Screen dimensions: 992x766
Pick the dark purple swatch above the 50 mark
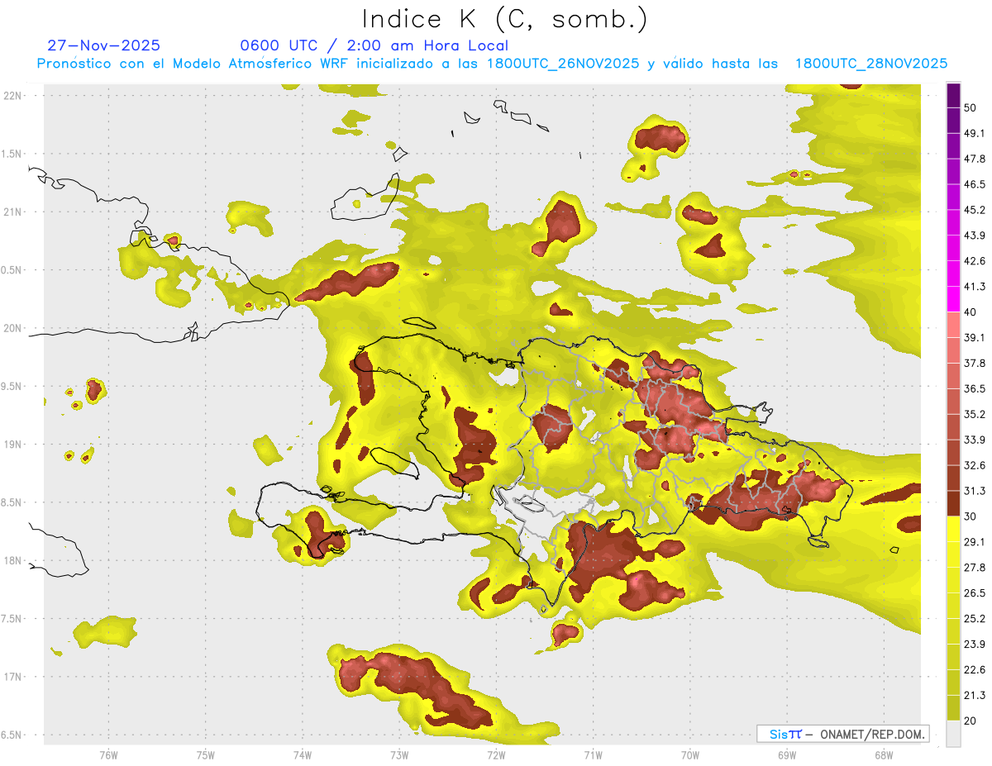pyautogui.click(x=953, y=95)
